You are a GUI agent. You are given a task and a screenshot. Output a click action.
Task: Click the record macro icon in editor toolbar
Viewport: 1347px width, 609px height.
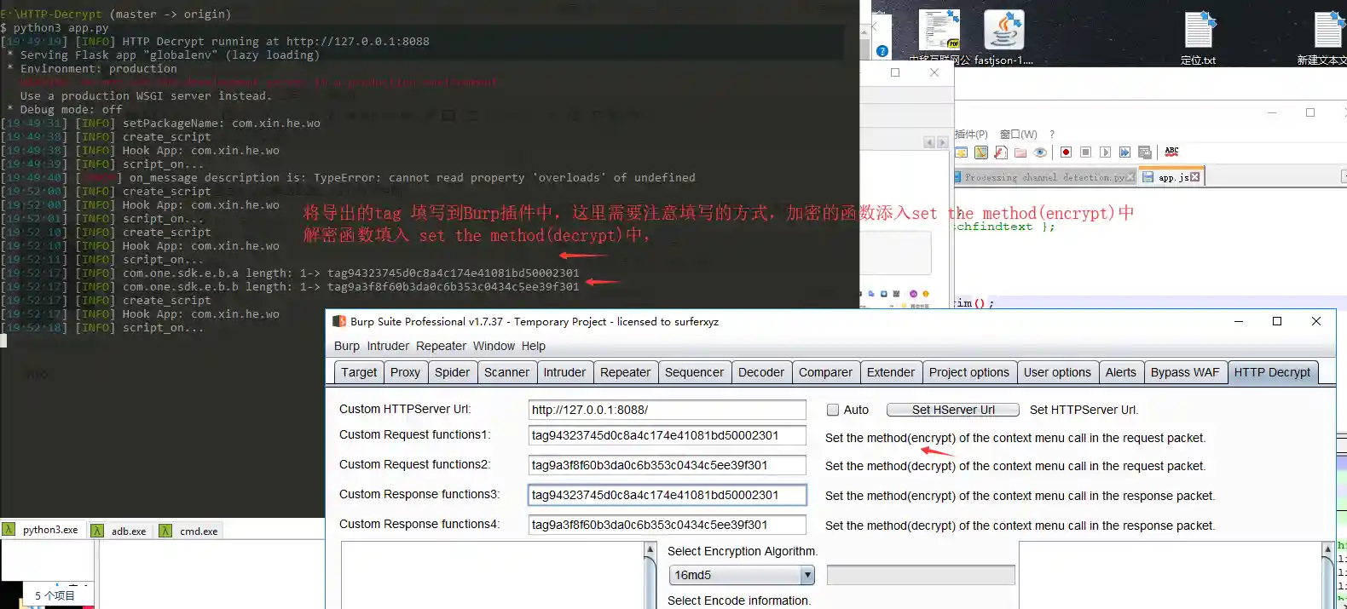tap(1066, 152)
